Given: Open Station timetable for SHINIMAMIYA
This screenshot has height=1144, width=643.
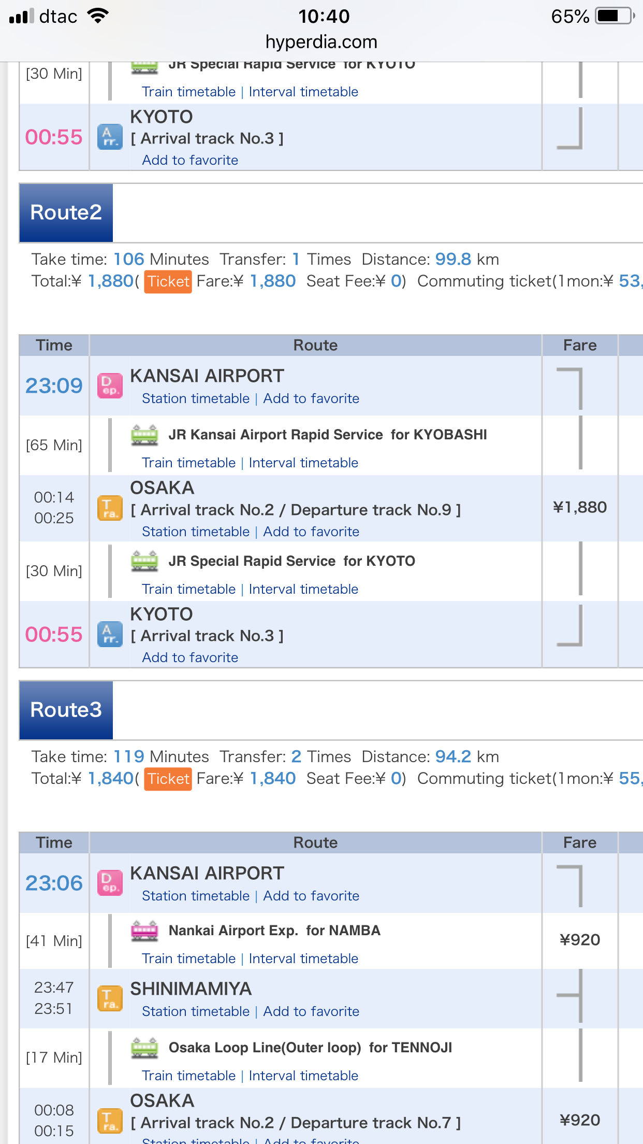Looking at the screenshot, I should 196,1011.
